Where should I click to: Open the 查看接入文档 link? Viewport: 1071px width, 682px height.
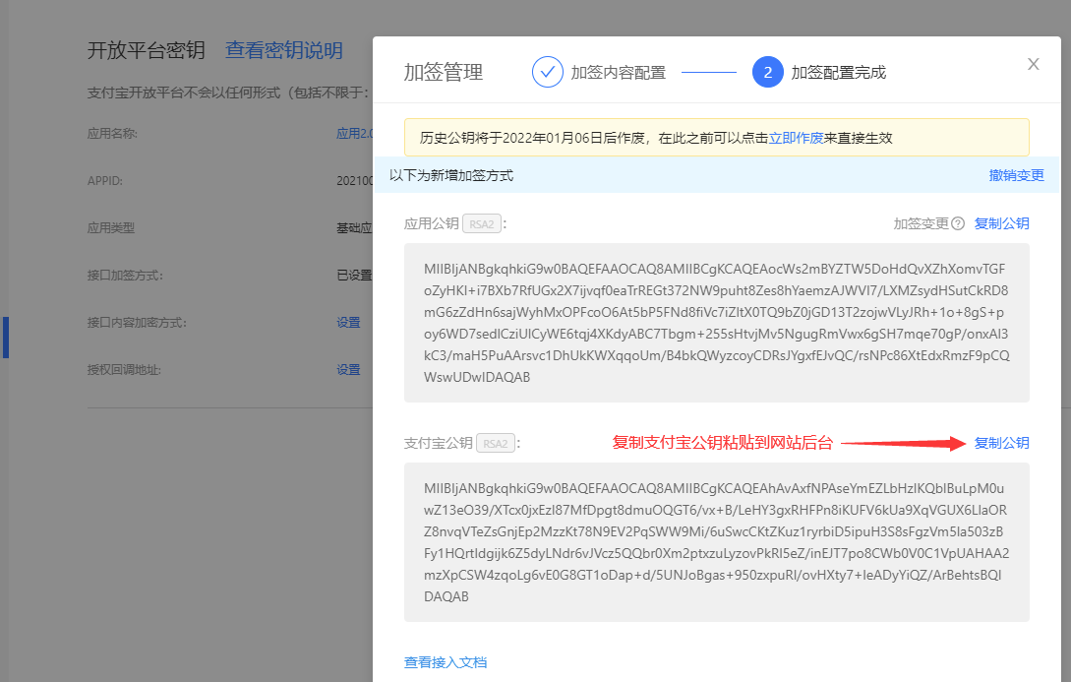445,662
